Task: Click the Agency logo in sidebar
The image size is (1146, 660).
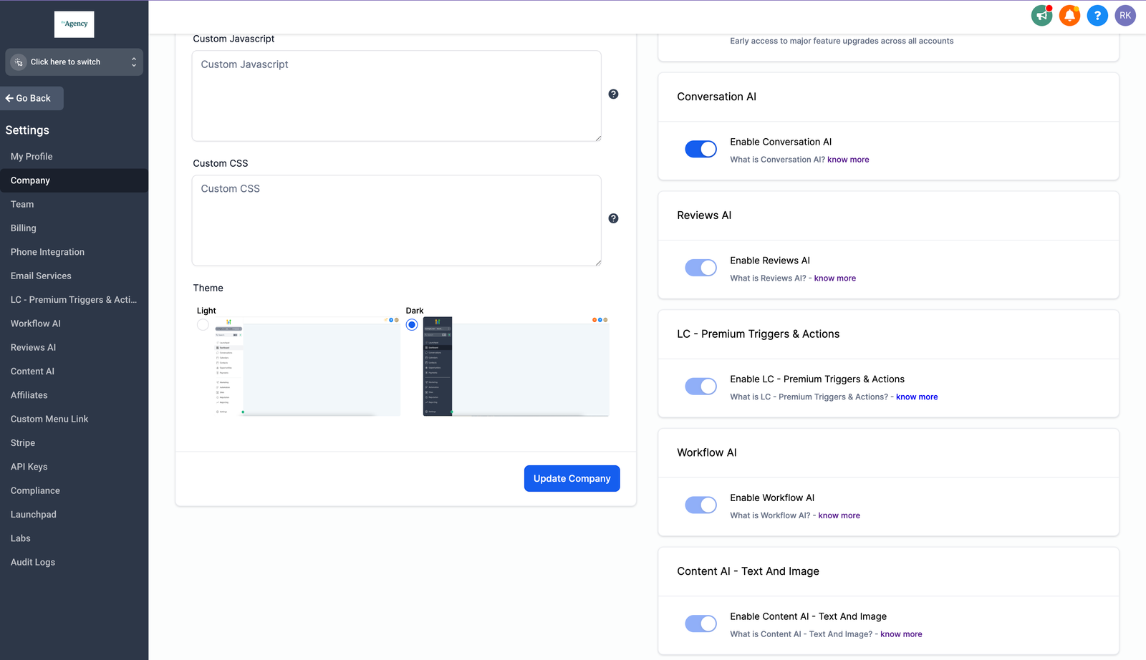Action: pos(74,24)
